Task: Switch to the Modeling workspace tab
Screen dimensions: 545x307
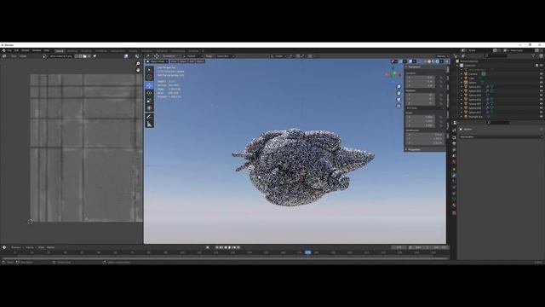Action: tap(72, 51)
